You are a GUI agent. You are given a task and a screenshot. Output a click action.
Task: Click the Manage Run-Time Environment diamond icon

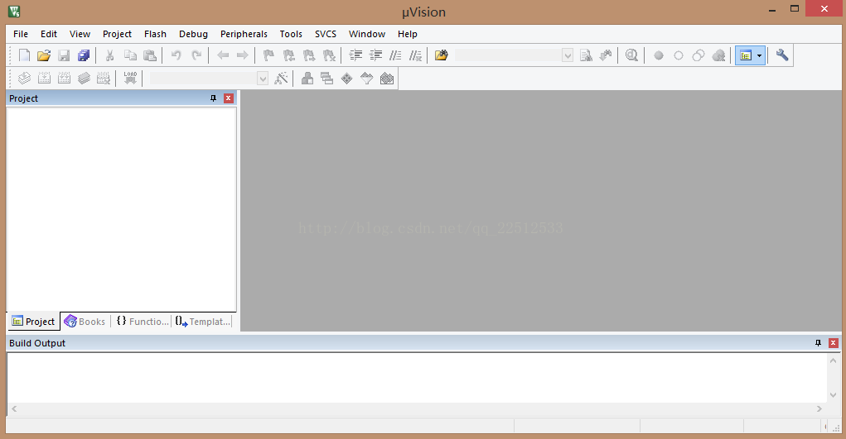click(347, 79)
